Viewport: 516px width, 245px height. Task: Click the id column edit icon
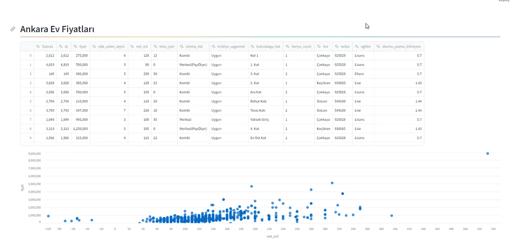[61, 46]
